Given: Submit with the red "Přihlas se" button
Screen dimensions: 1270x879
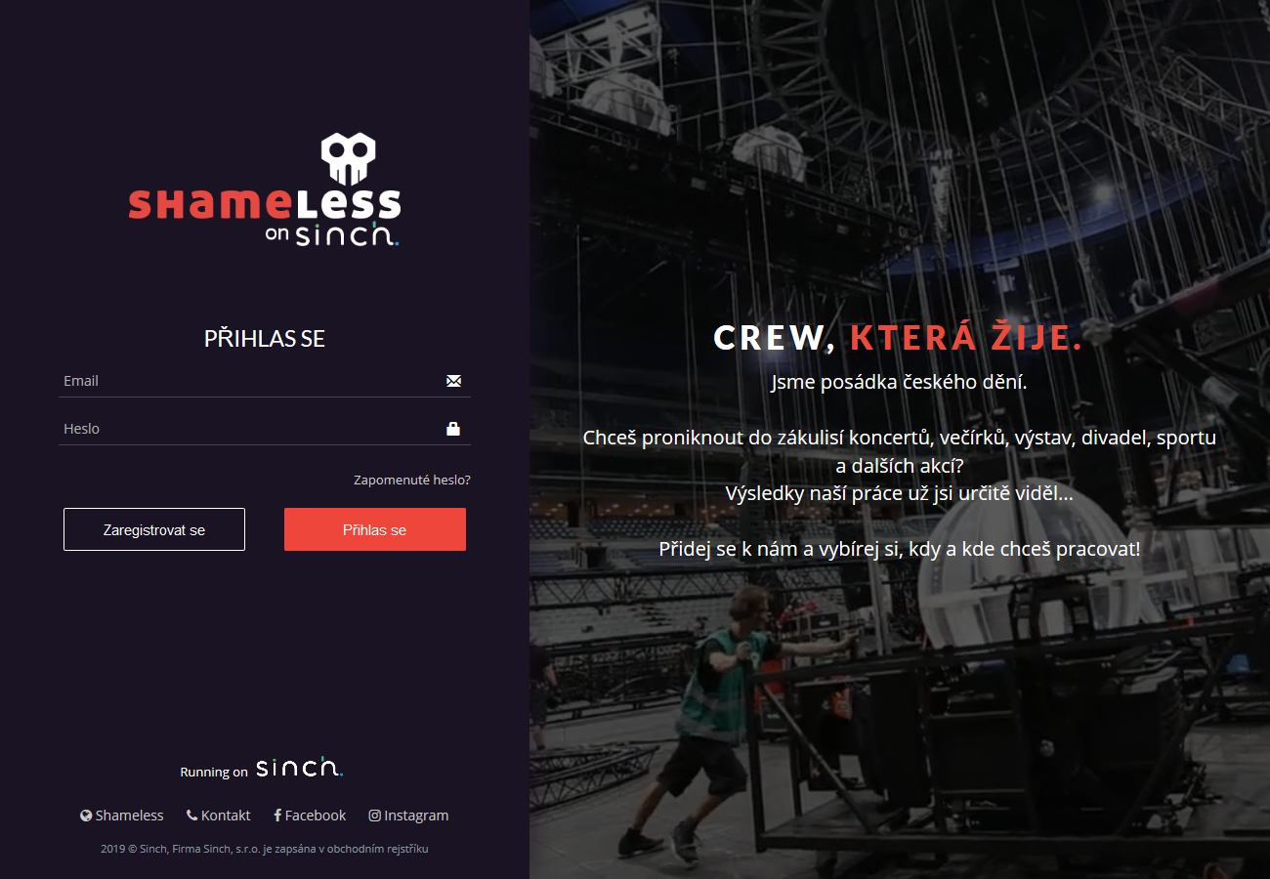Looking at the screenshot, I should [375, 529].
